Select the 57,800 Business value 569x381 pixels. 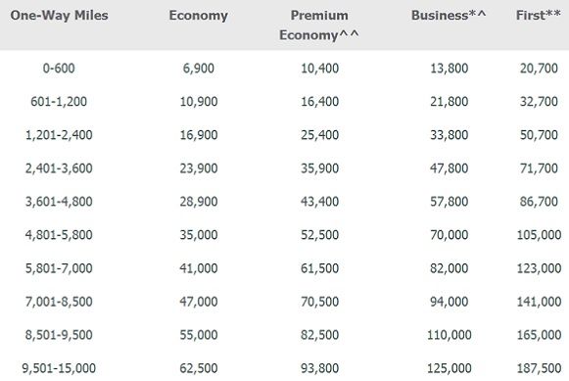[x=450, y=202]
